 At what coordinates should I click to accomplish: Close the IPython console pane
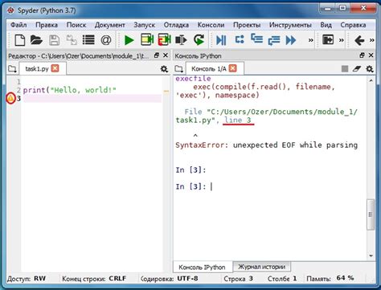point(371,55)
